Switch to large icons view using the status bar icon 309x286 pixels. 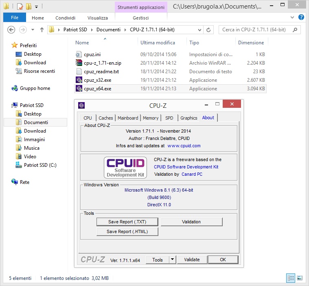click(x=300, y=278)
